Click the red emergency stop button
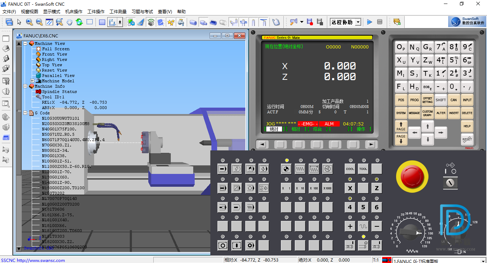The image size is (487, 263). 412,176
